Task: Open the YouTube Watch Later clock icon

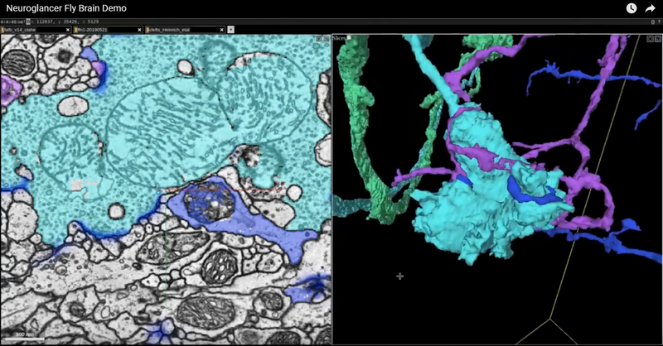Action: click(x=632, y=7)
